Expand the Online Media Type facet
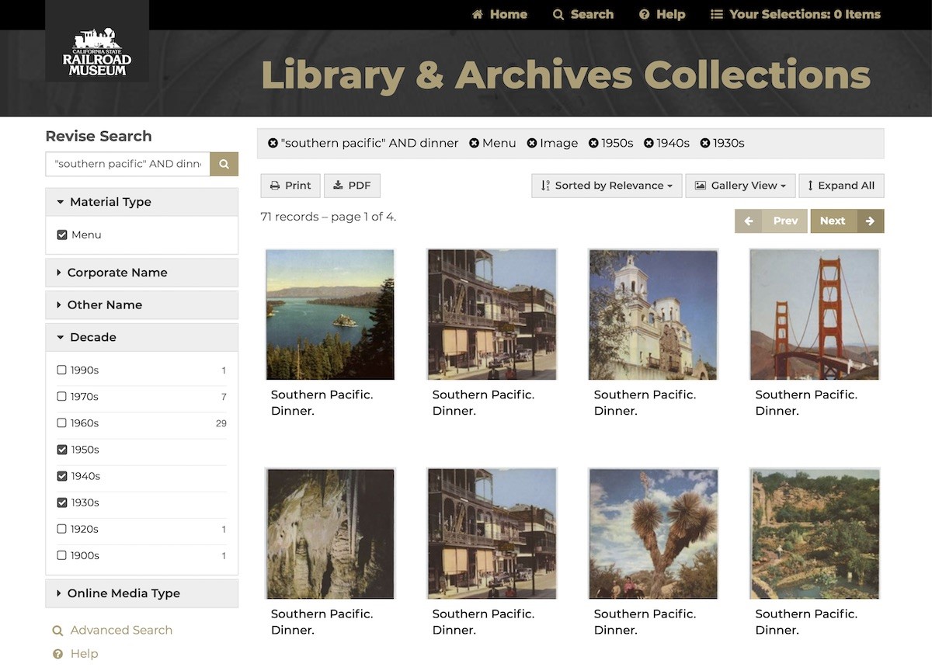932x671 pixels. [x=141, y=593]
